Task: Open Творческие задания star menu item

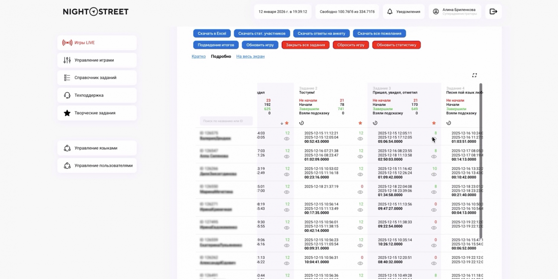Action: coord(97,113)
